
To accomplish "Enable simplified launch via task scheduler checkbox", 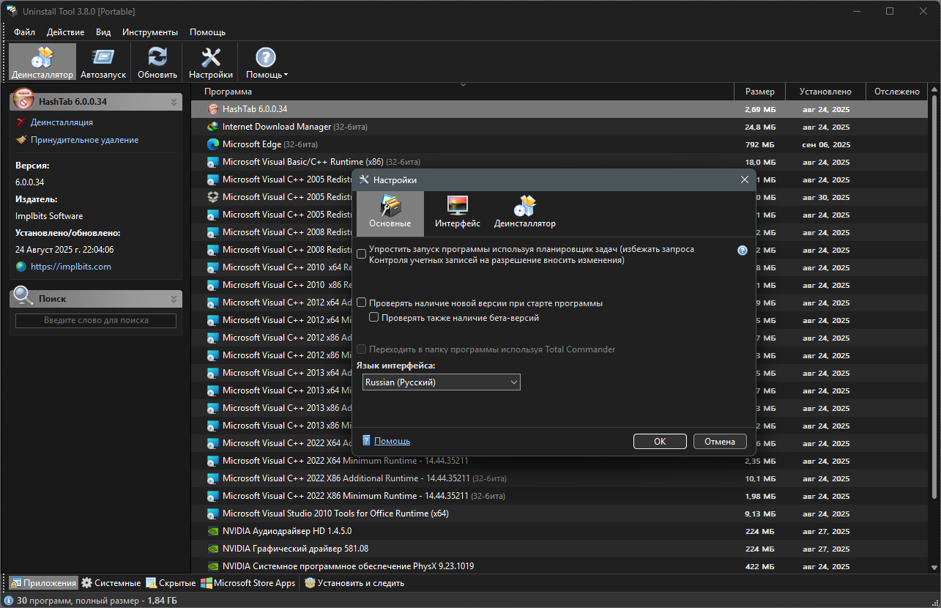I will click(362, 254).
